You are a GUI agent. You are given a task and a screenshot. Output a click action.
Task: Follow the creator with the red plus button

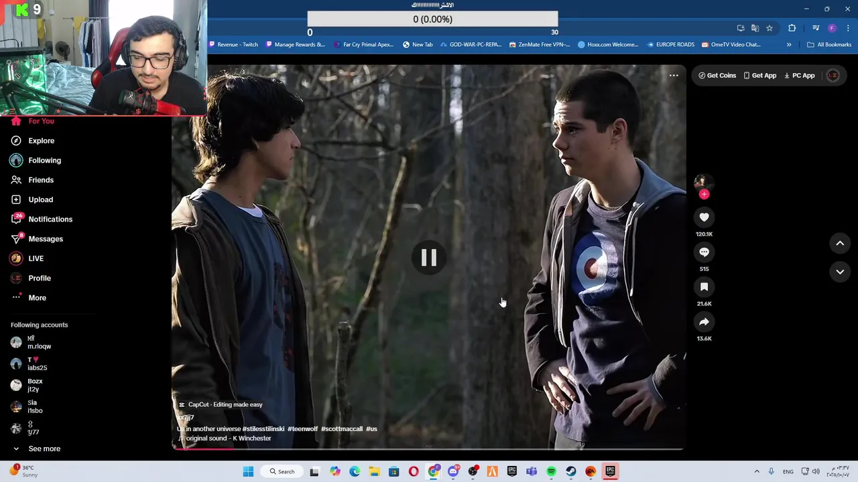click(x=704, y=194)
